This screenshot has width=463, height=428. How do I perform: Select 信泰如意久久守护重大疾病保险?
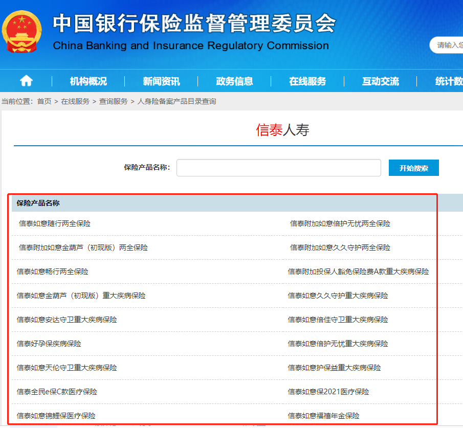click(x=338, y=296)
